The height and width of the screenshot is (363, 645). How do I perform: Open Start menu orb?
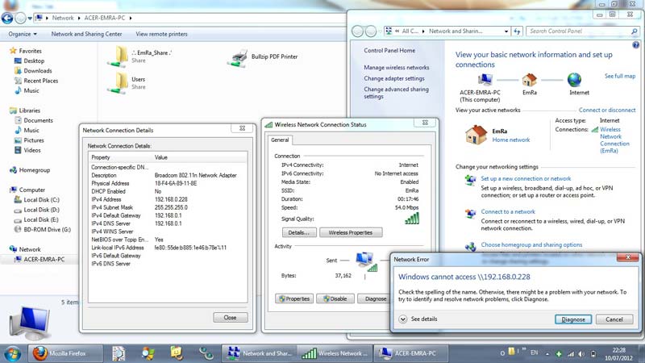pyautogui.click(x=12, y=353)
